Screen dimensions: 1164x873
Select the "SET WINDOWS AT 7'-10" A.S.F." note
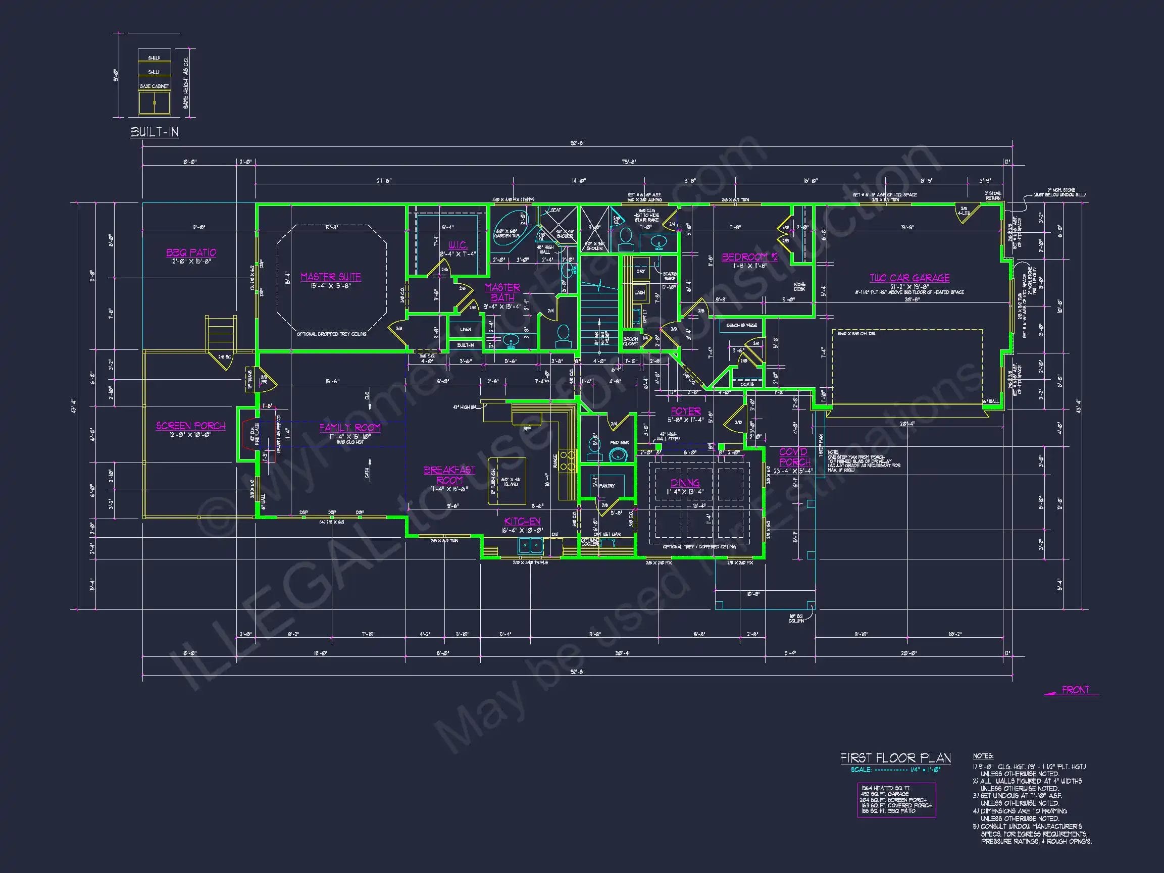click(1021, 796)
